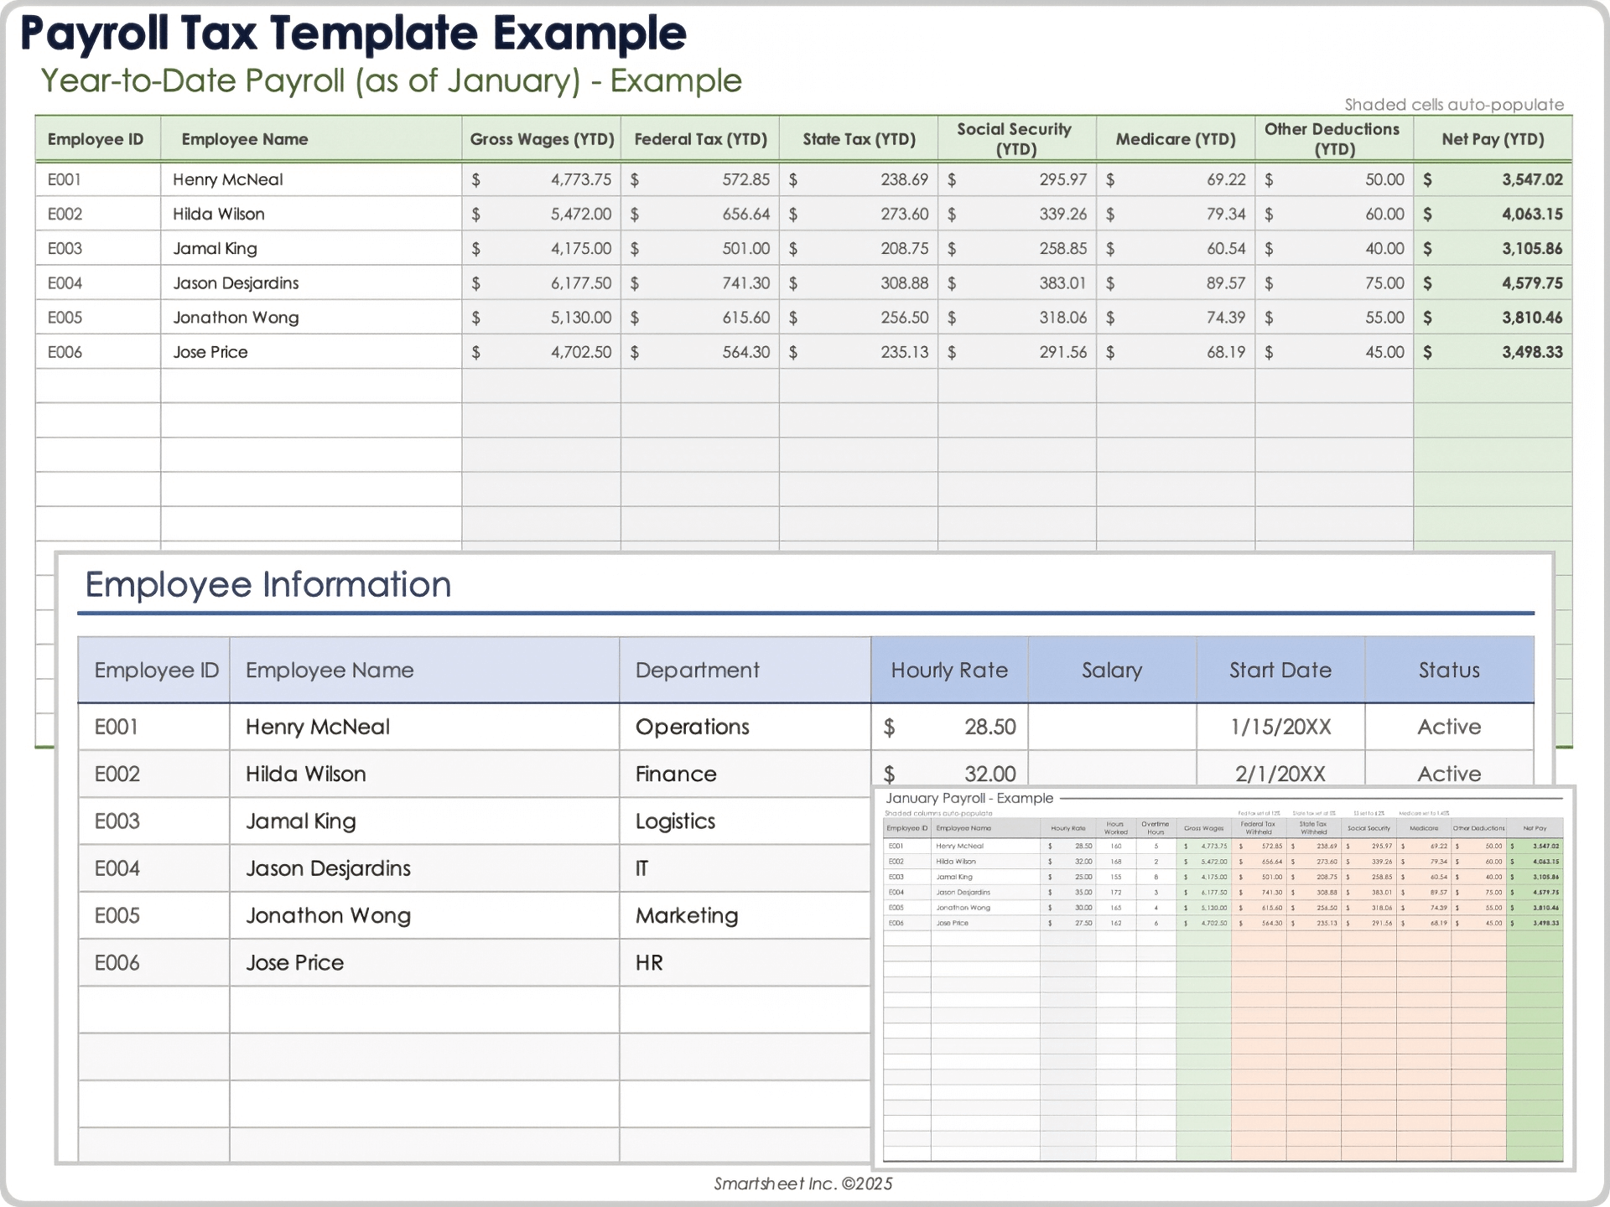
Task: Click the Employee ID cell E001
Action: click(x=65, y=179)
